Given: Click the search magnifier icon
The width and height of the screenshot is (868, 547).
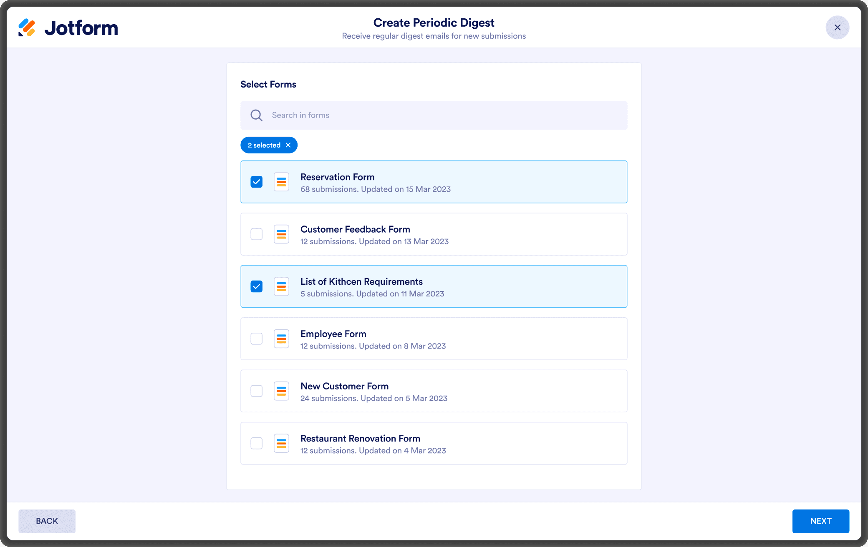Looking at the screenshot, I should pyautogui.click(x=256, y=115).
